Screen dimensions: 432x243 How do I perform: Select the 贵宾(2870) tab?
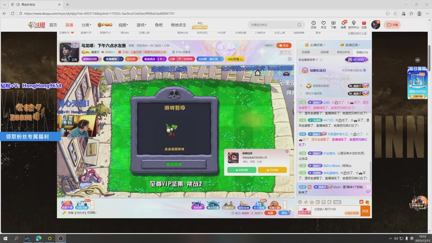[x=343, y=52]
